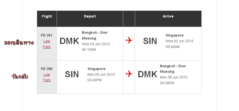
Task: Click the red airplane icon for FD 356
Action: [x=129, y=74]
